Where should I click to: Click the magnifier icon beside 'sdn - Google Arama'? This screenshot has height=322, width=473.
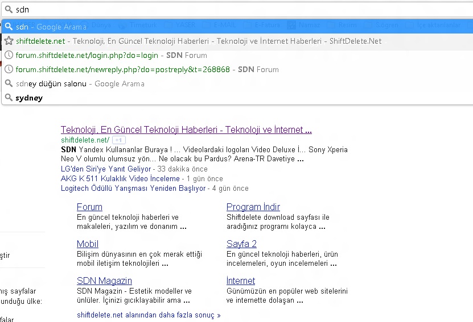tap(9, 26)
